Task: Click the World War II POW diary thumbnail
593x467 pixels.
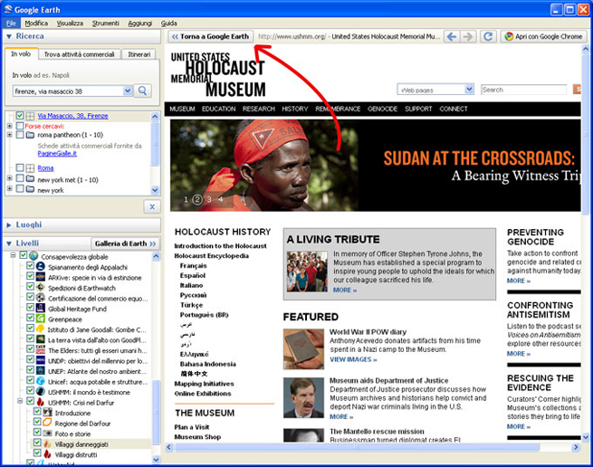Action: pyautogui.click(x=303, y=348)
